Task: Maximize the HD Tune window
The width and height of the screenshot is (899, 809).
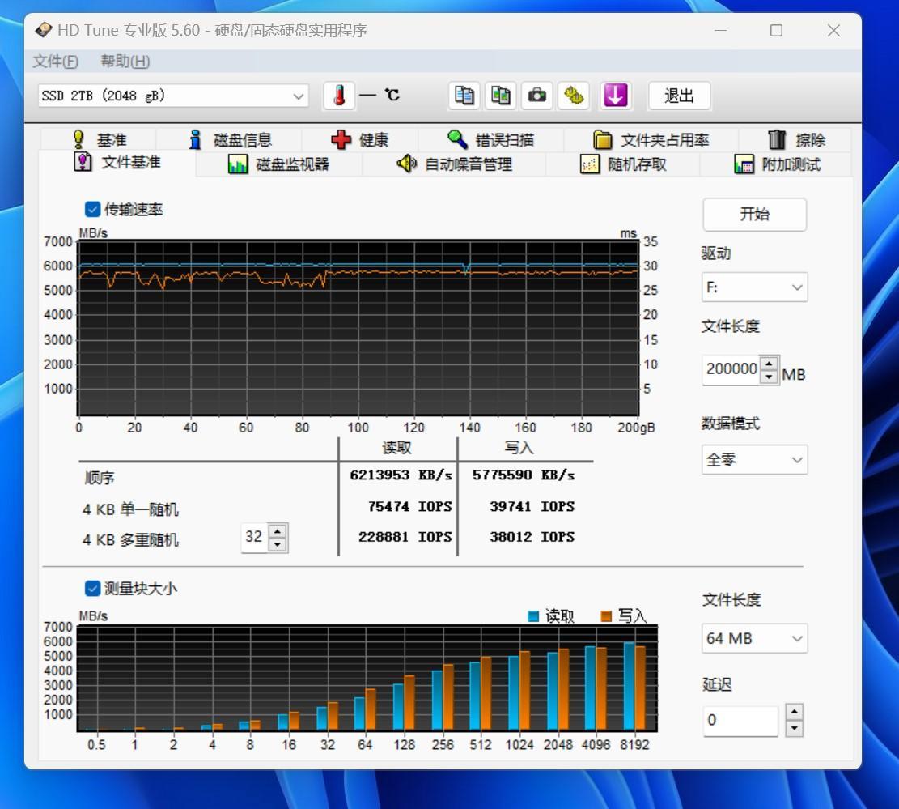Action: click(776, 31)
